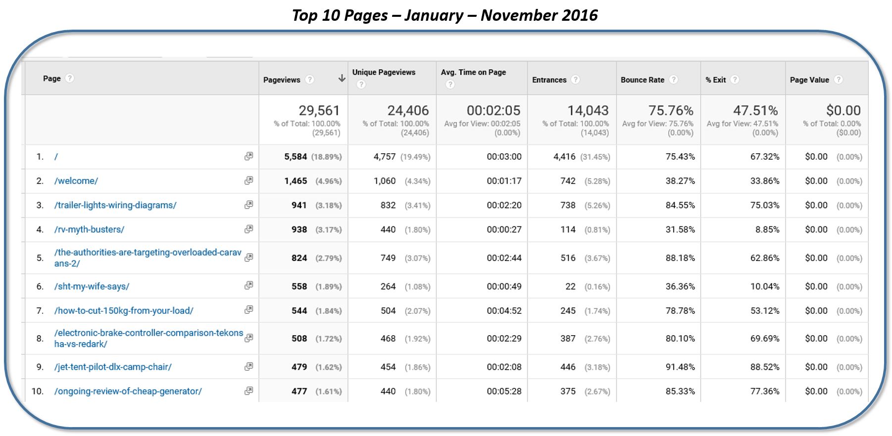Viewport: 892px width, 436px height.
Task: Select the overall exit rate 47.51%
Action: coord(755,110)
